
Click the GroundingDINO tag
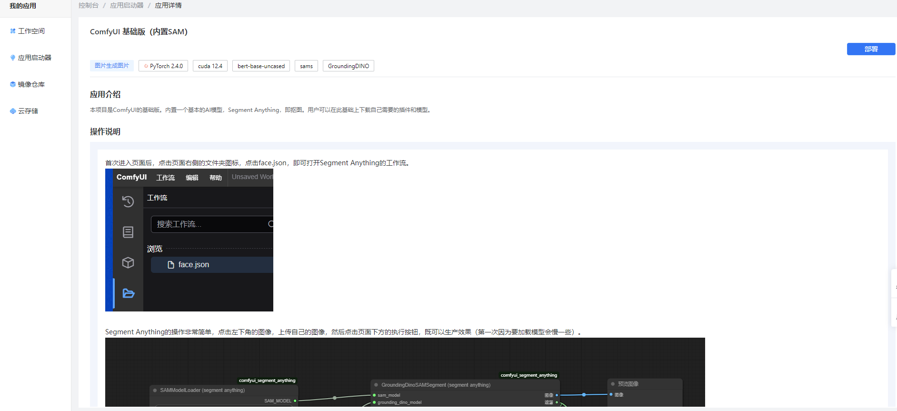pos(349,66)
